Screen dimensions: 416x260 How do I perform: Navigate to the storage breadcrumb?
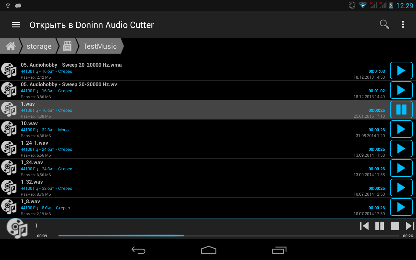pos(39,46)
